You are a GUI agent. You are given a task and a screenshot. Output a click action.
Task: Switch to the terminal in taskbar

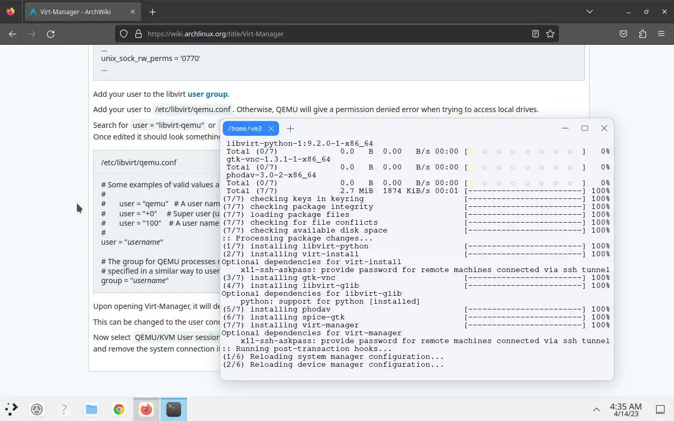click(174, 409)
